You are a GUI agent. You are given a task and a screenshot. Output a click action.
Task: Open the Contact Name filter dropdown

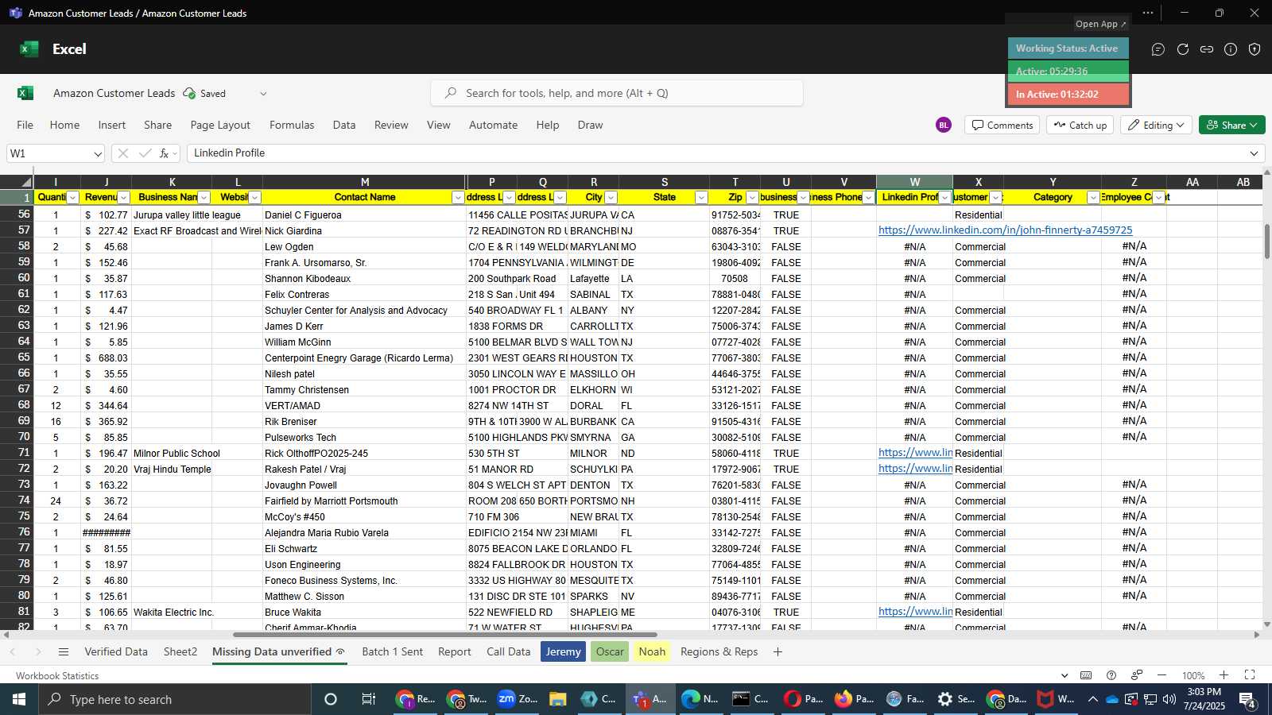(458, 198)
